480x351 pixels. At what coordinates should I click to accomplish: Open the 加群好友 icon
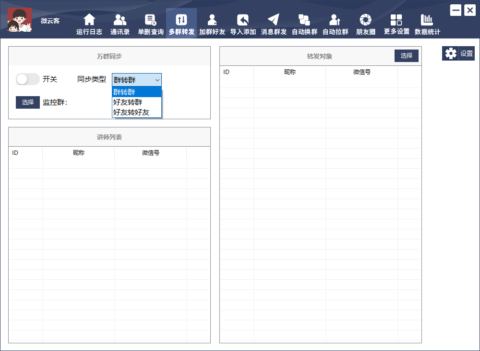click(212, 20)
